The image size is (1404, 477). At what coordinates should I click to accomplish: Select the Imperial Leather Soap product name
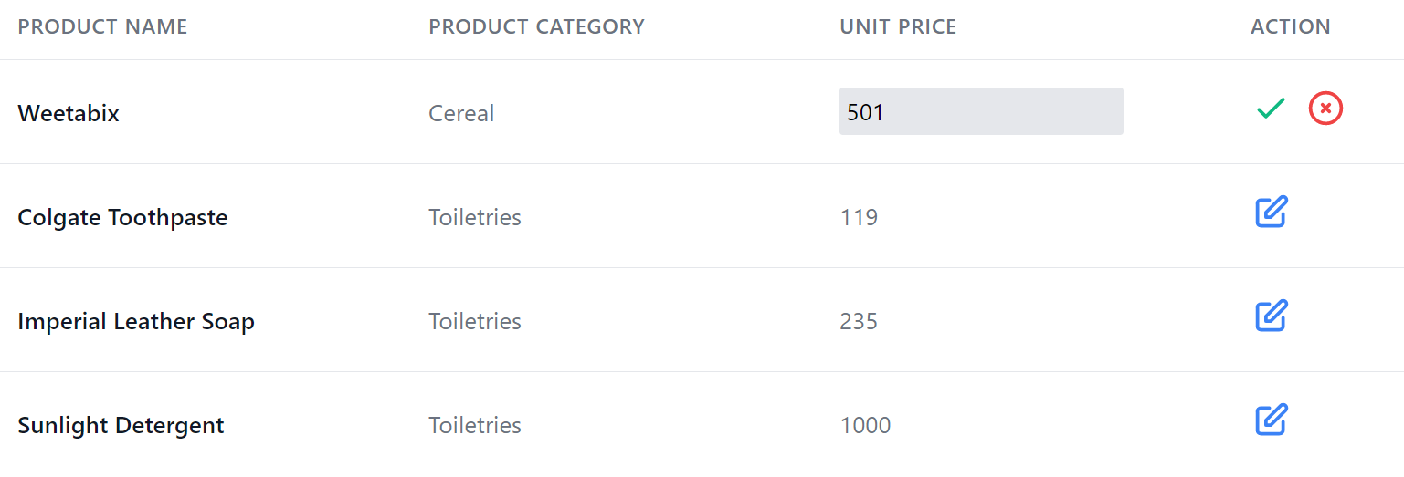pyautogui.click(x=136, y=322)
